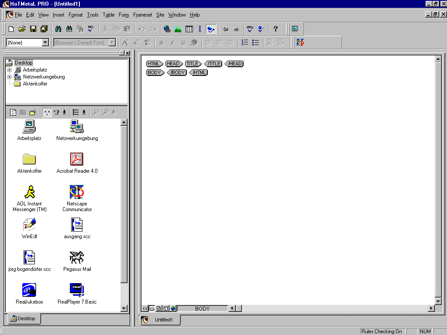The height and width of the screenshot is (335, 447).
Task: Open the Site menu
Action: tap(160, 15)
